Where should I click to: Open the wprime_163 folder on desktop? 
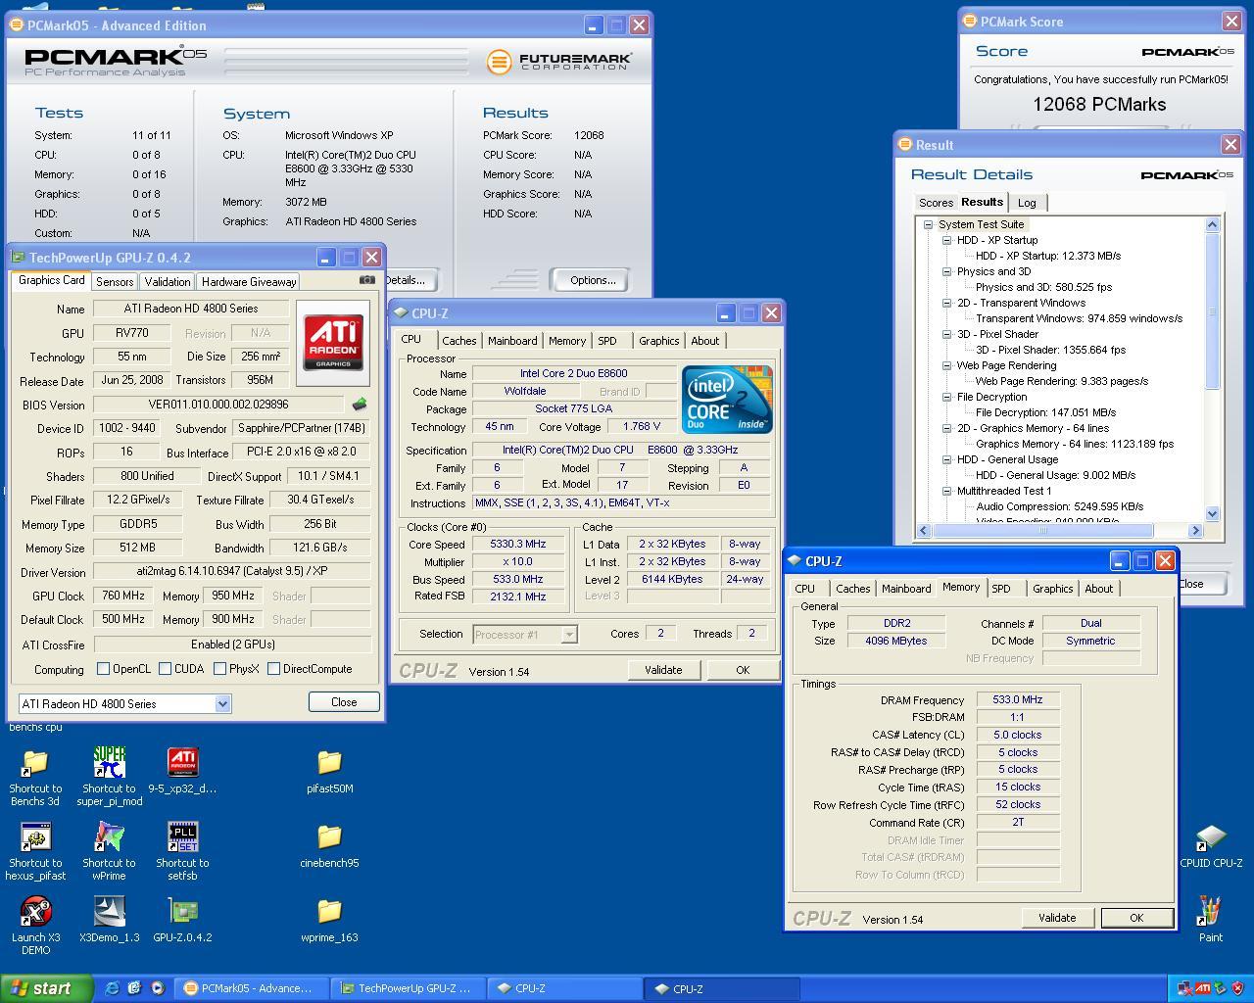329,912
